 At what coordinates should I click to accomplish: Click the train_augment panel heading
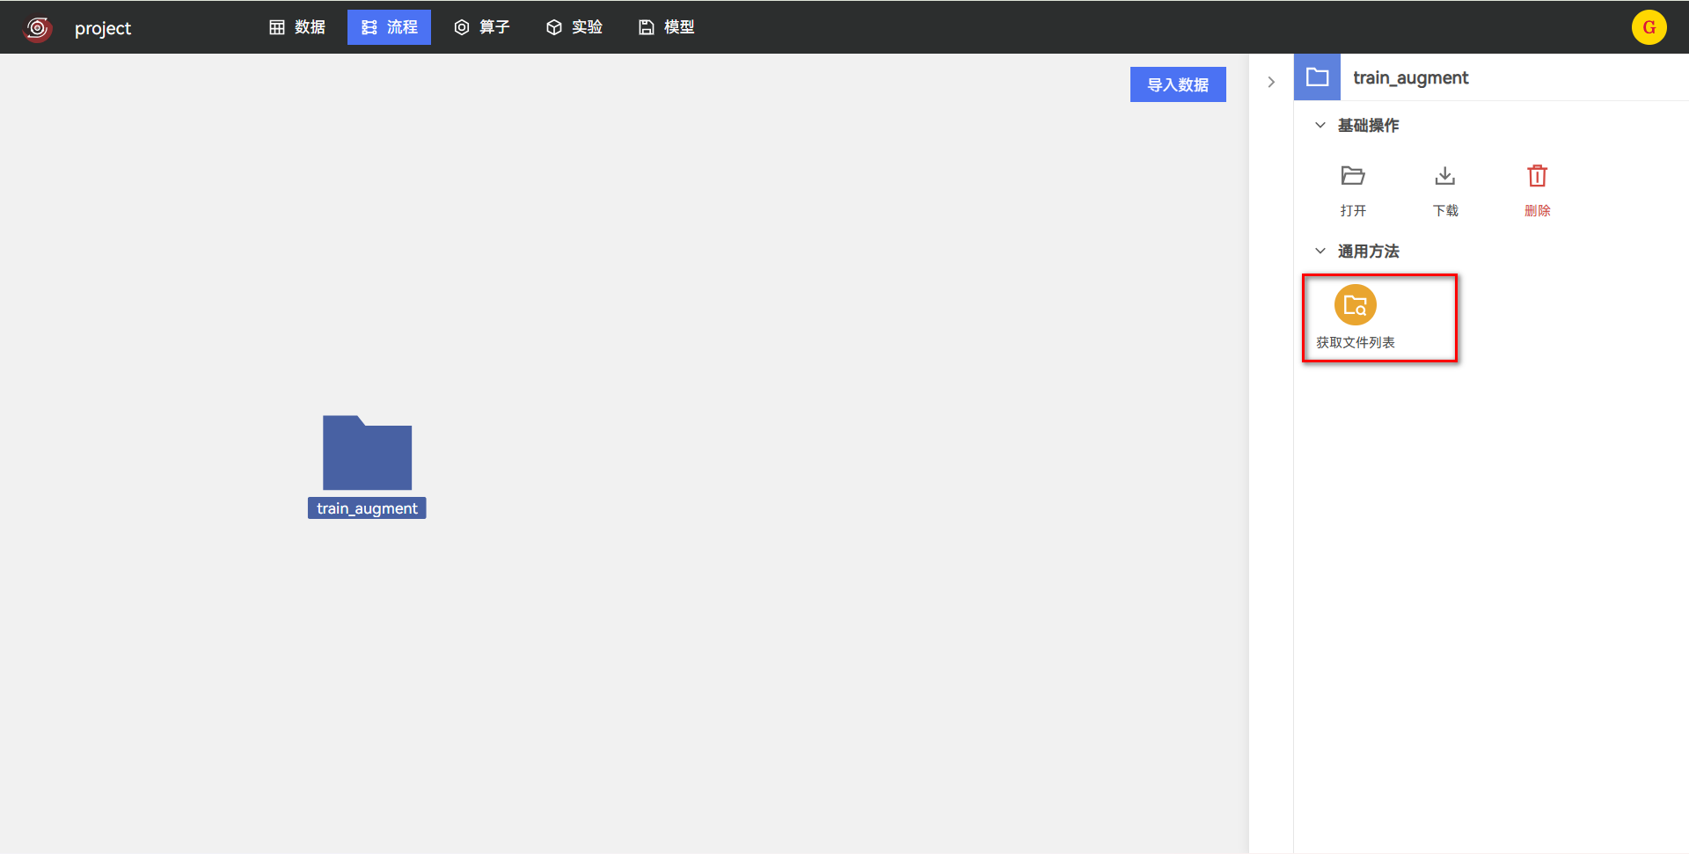click(x=1410, y=77)
